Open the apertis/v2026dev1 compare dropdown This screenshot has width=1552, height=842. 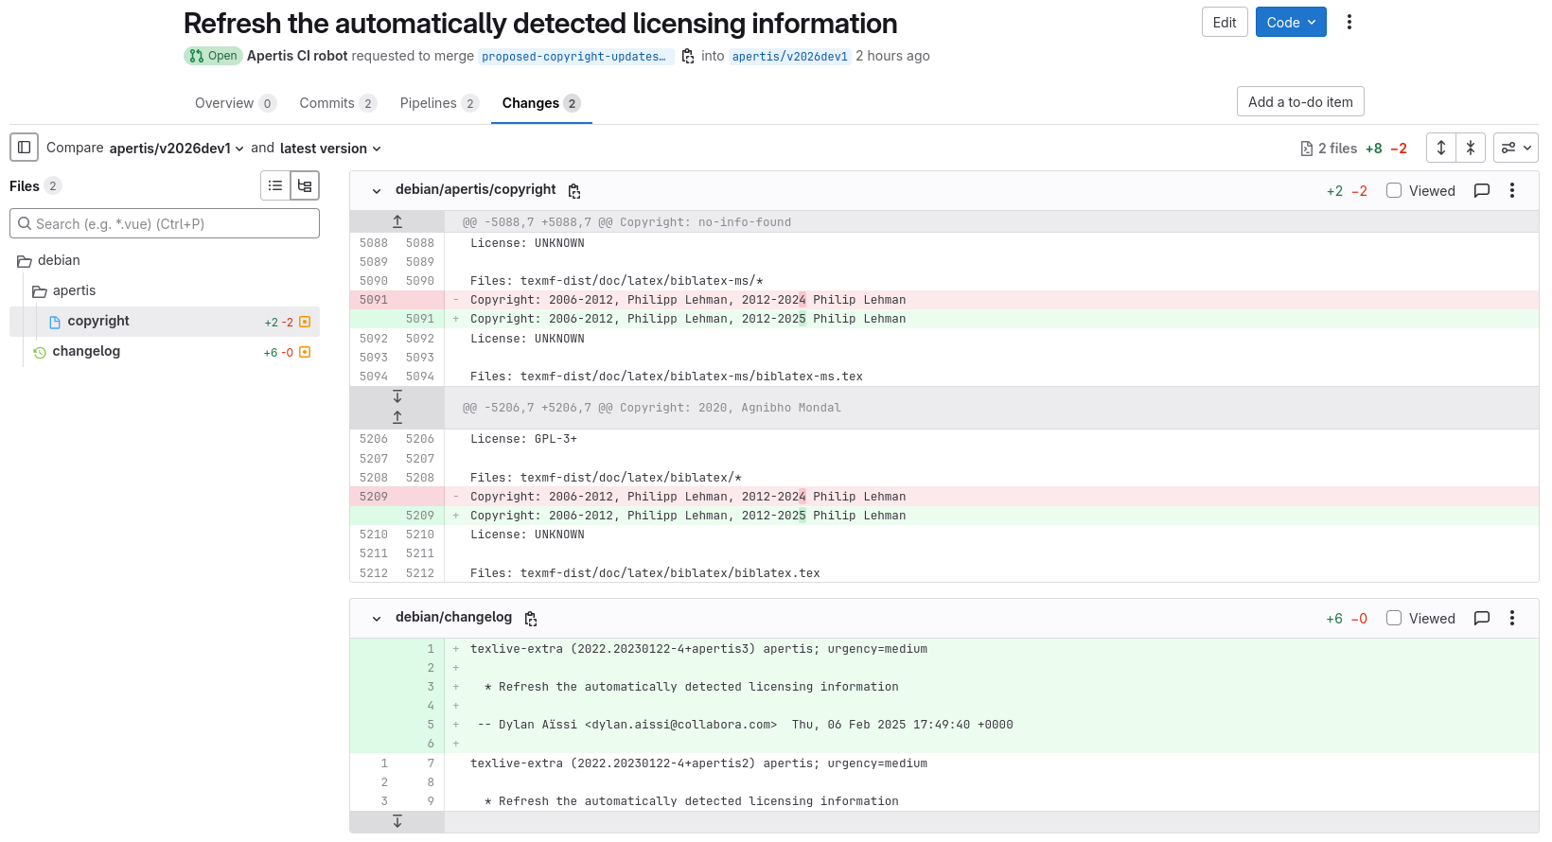click(177, 149)
